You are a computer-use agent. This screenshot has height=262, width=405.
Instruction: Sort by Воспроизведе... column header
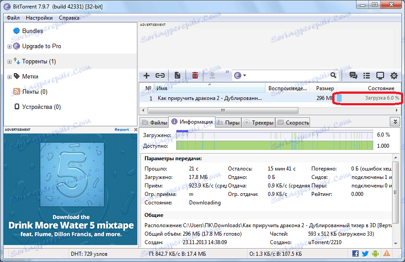[288, 88]
